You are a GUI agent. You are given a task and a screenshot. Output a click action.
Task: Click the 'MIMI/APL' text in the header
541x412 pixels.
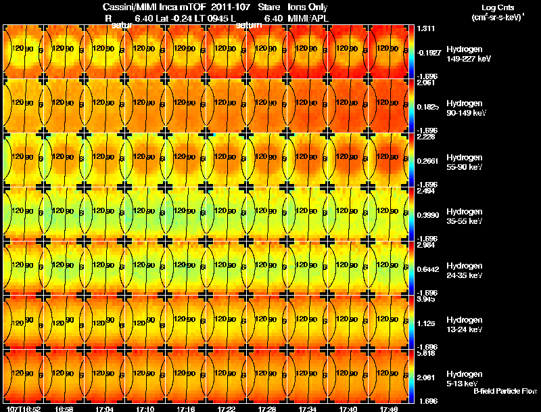click(x=308, y=19)
